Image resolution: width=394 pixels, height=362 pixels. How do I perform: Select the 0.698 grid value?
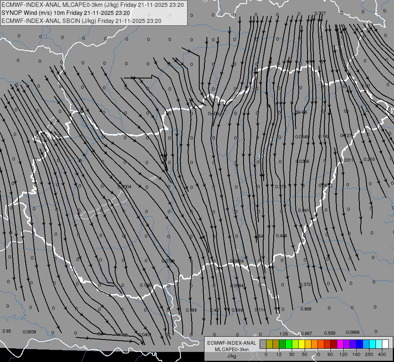(306, 309)
